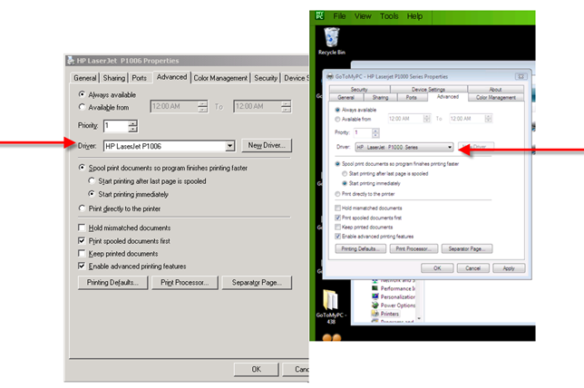584x388 pixels.
Task: Open Help menu in GoToMyPC viewer
Action: (414, 16)
